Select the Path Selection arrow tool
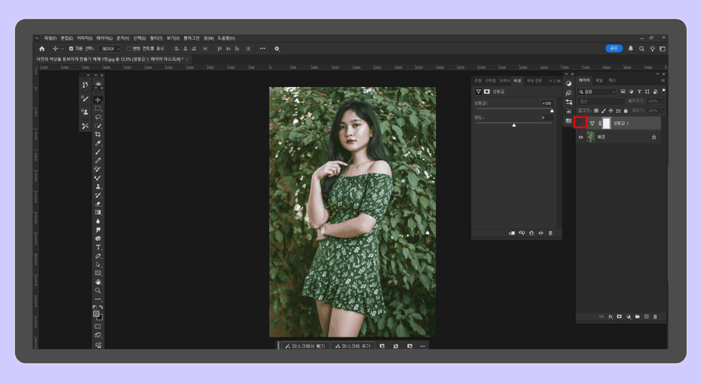This screenshot has width=701, height=384. tap(98, 264)
